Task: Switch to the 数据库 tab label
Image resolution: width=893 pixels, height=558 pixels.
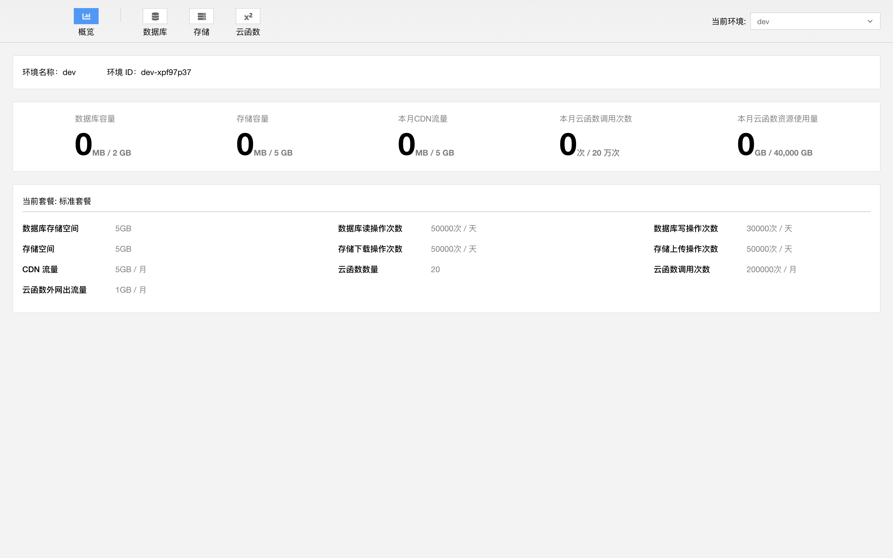Action: (155, 32)
